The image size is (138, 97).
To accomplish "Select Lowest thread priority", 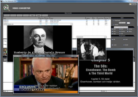I will click(112, 45).
